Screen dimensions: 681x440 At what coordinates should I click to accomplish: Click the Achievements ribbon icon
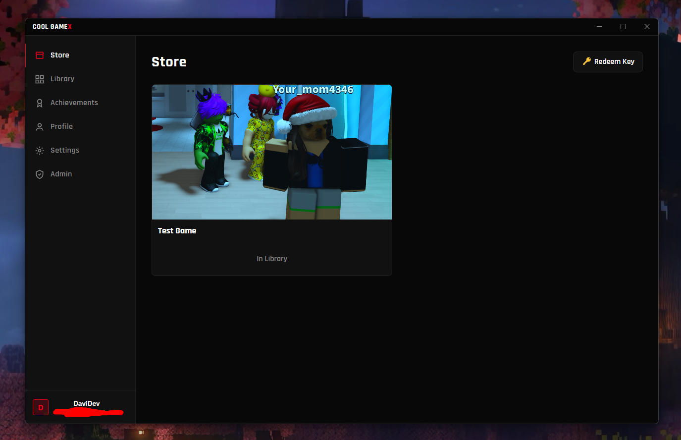tap(40, 103)
